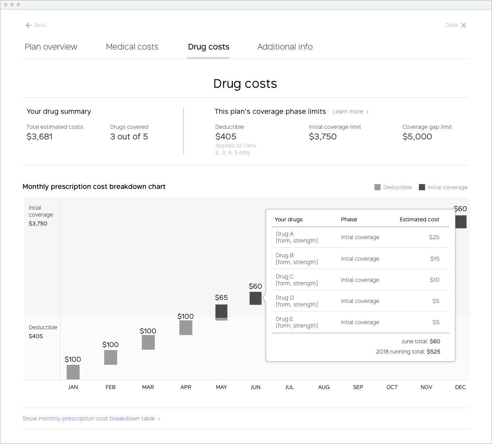Switch to the Medical costs tab

132,47
